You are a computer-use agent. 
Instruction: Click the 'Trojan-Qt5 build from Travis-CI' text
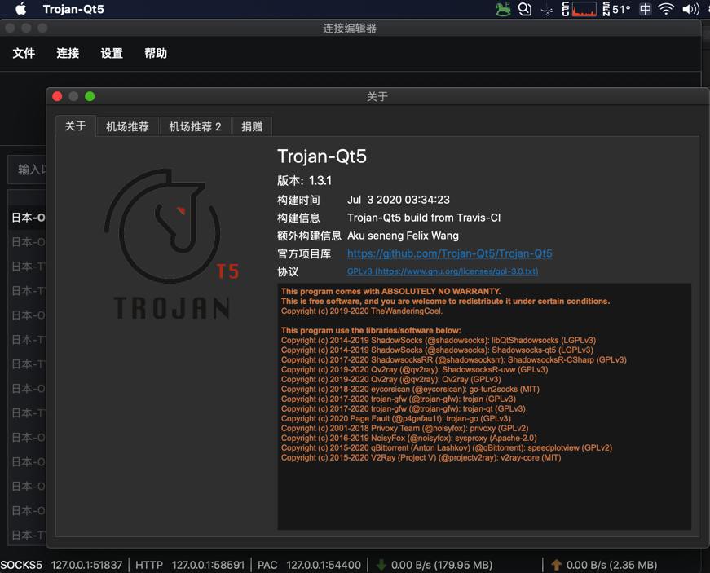(424, 218)
